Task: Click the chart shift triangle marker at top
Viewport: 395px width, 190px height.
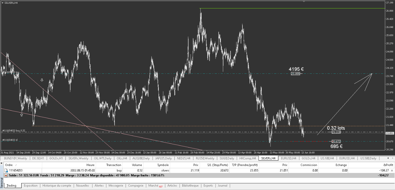Action: [304, 2]
